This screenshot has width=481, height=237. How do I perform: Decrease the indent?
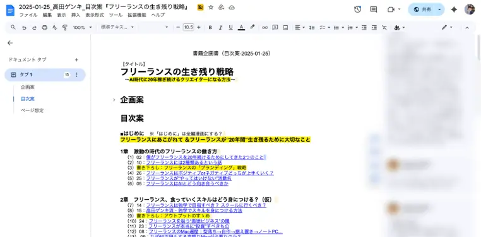[364, 28]
